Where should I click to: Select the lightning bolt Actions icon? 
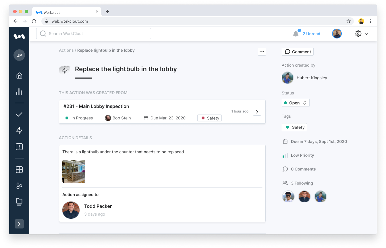click(19, 131)
